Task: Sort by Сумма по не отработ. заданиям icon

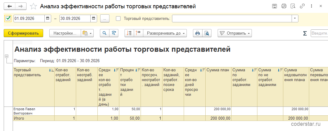Action: (x=280, y=70)
